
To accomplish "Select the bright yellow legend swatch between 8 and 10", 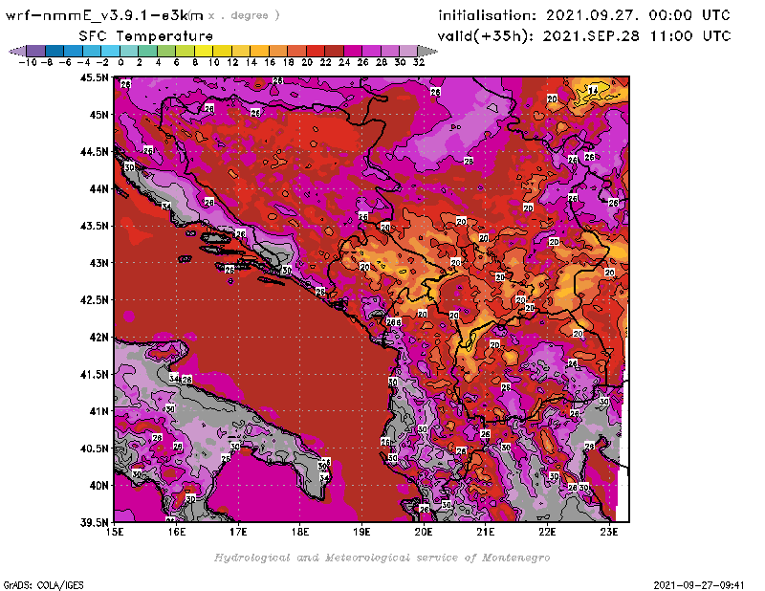I will (204, 51).
